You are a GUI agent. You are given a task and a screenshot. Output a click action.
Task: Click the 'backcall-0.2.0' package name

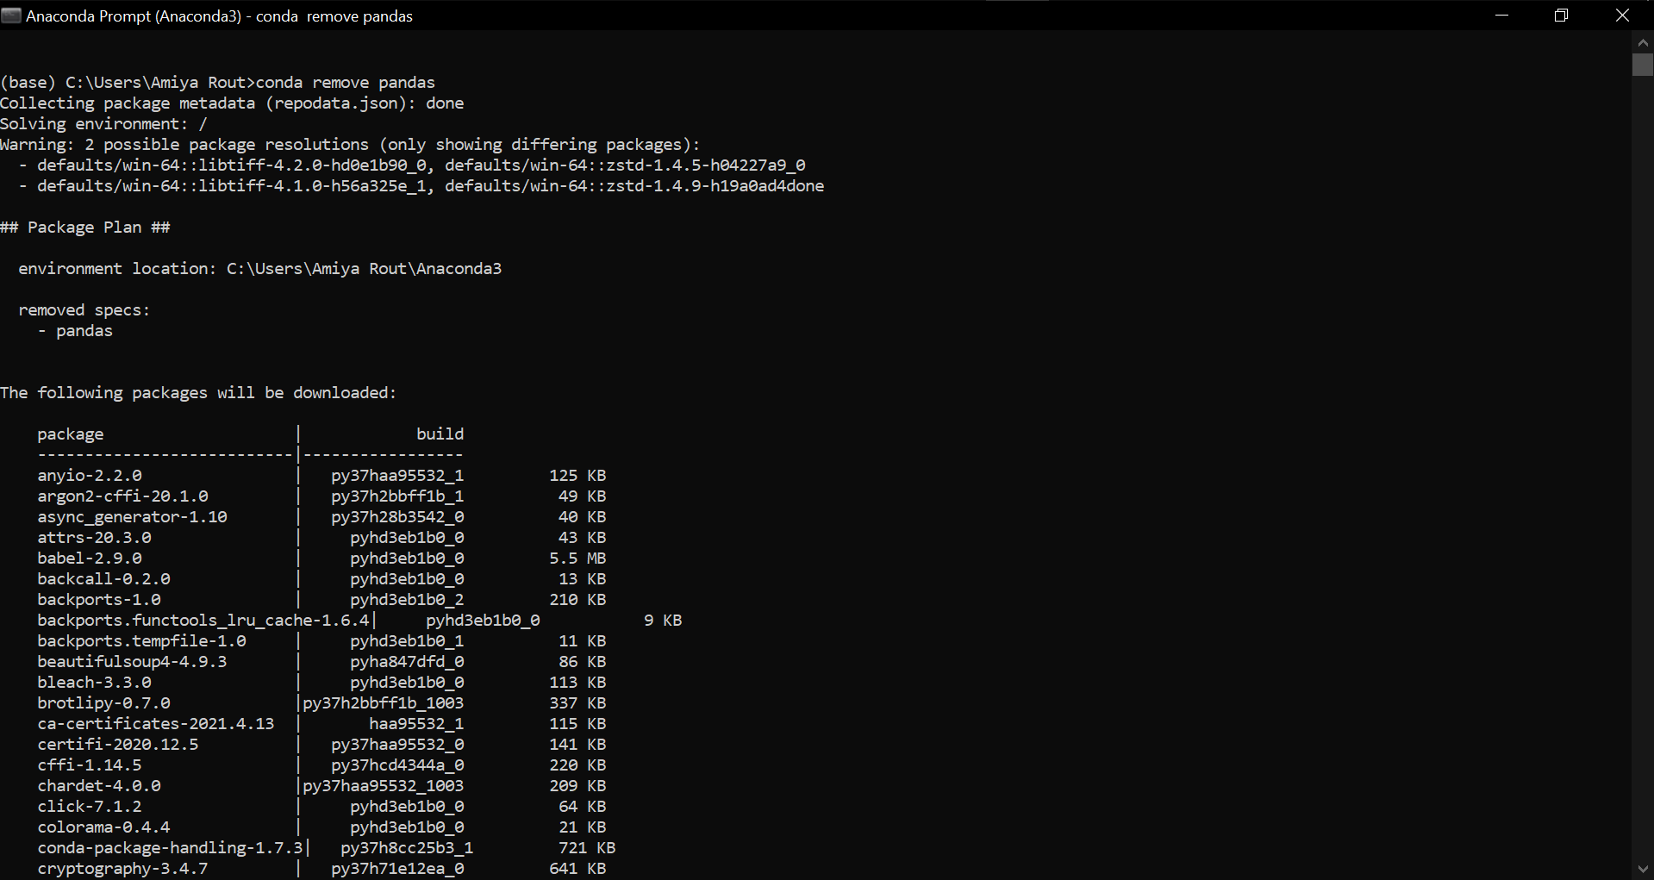[104, 579]
